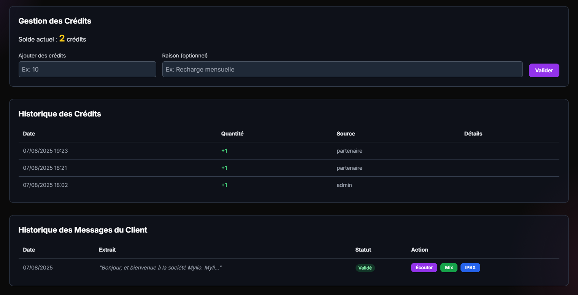Click the Extrait column header

pos(107,250)
